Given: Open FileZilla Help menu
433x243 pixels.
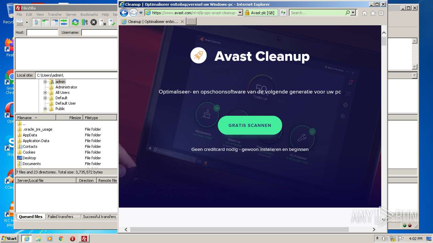Looking at the screenshot, I should coord(106,15).
